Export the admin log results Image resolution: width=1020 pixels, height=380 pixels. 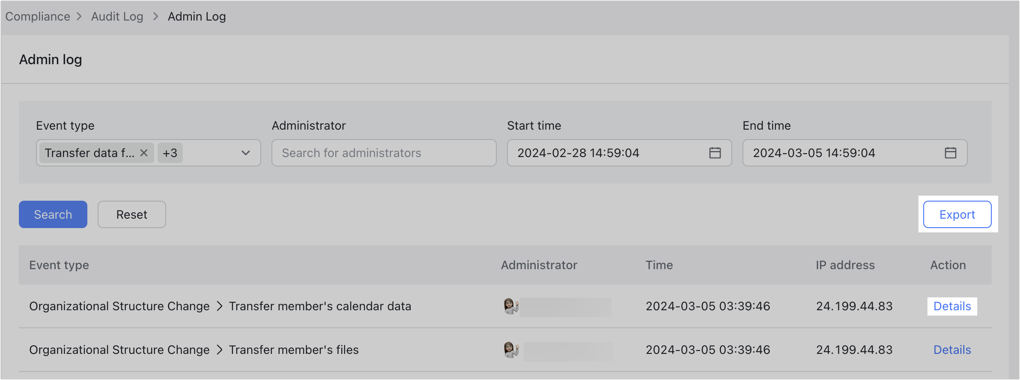click(957, 214)
